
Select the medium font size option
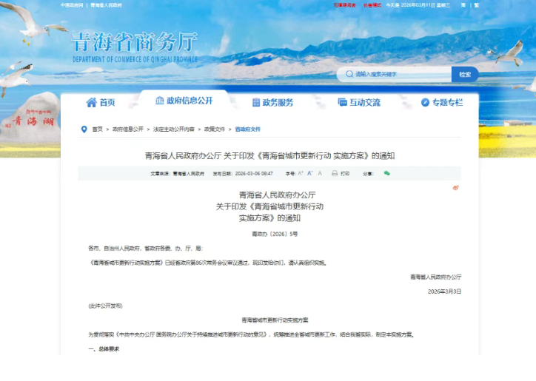point(310,173)
